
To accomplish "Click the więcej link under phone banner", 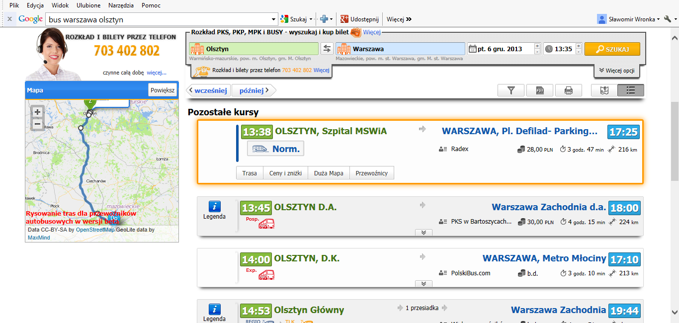I will 156,73.
